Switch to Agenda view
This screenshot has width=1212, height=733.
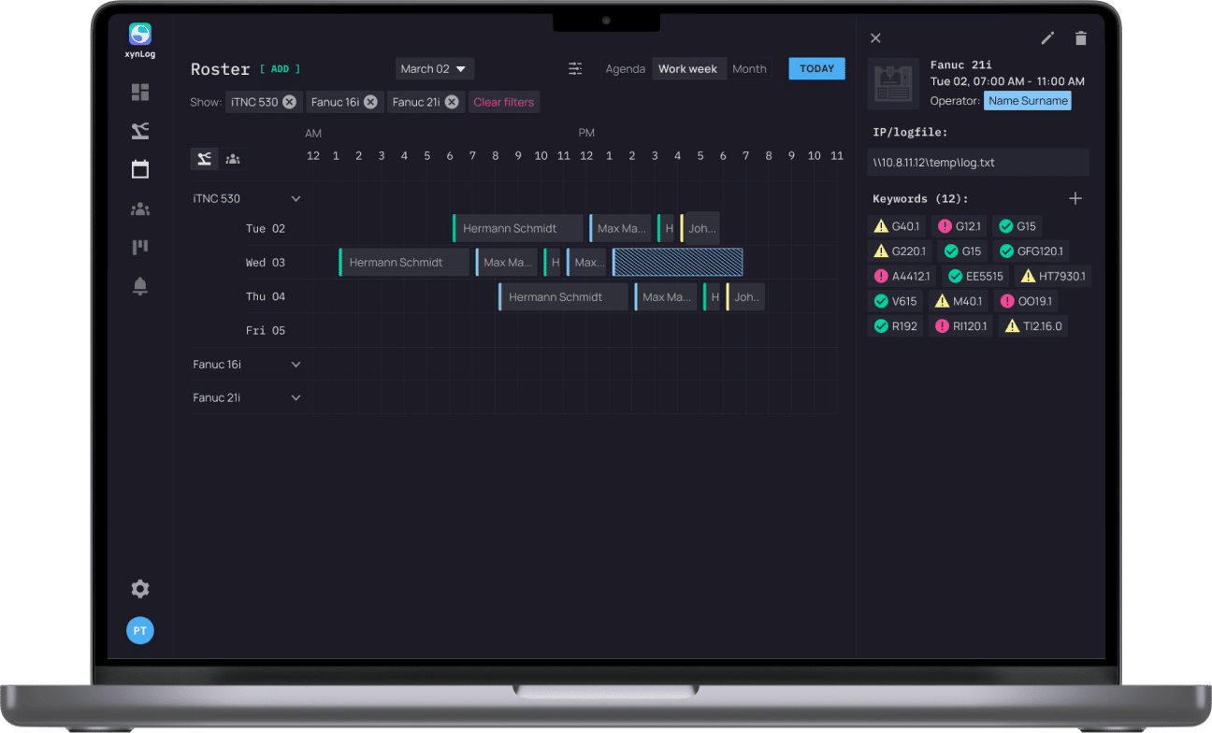626,69
